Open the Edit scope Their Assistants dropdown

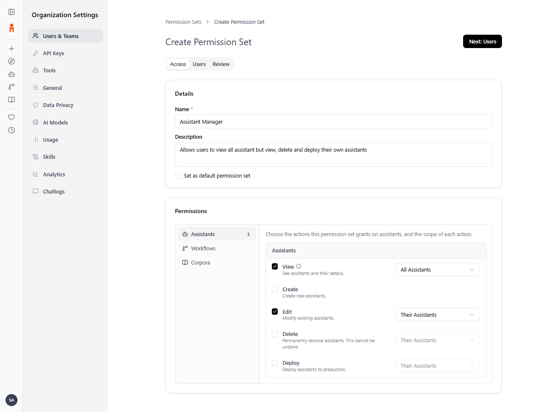438,315
